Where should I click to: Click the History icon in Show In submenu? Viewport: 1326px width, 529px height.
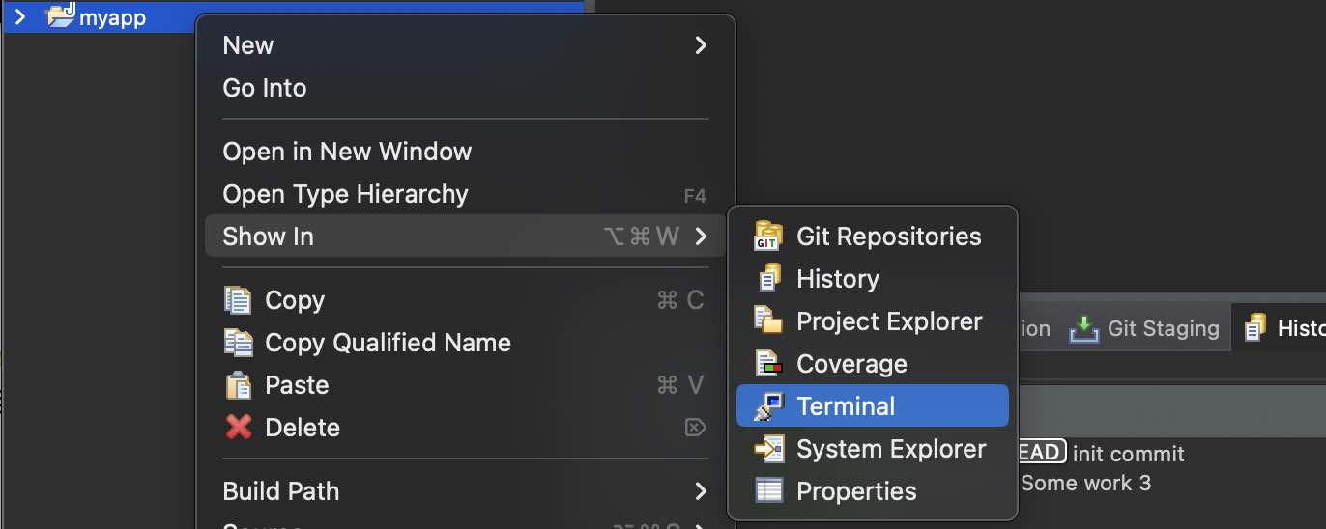click(x=767, y=279)
